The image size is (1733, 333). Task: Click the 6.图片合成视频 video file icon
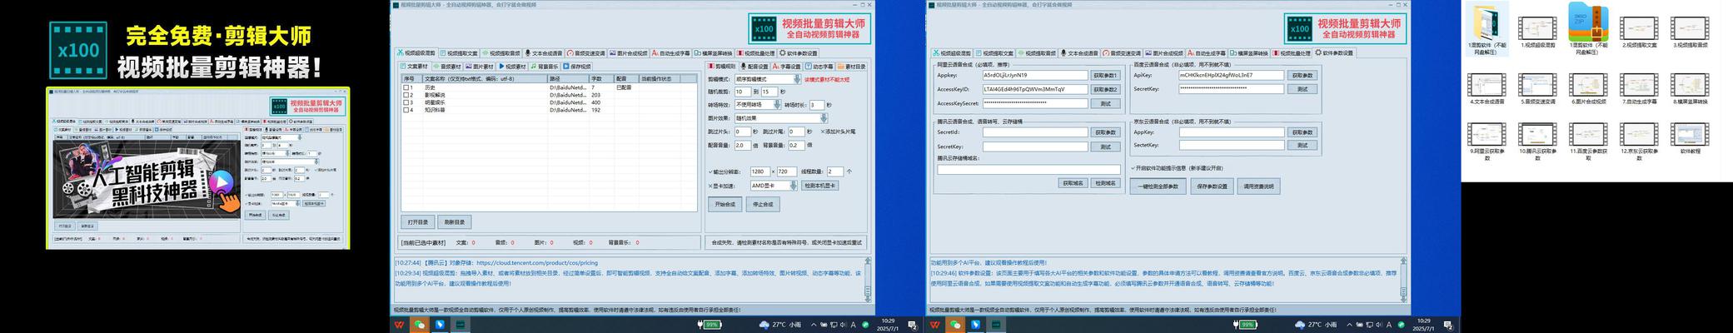click(1588, 85)
